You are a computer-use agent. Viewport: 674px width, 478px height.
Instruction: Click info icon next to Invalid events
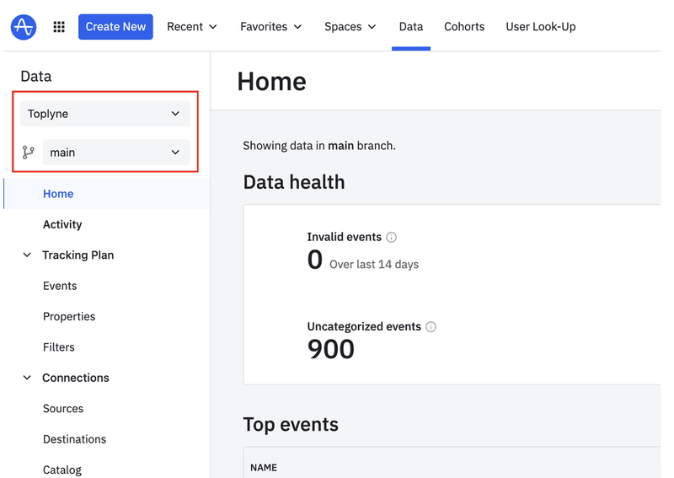coord(391,238)
